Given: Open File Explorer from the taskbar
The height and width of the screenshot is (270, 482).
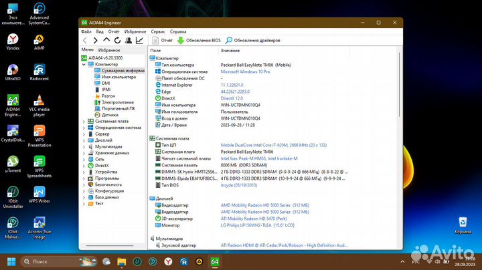Looking at the screenshot, I should [122, 262].
